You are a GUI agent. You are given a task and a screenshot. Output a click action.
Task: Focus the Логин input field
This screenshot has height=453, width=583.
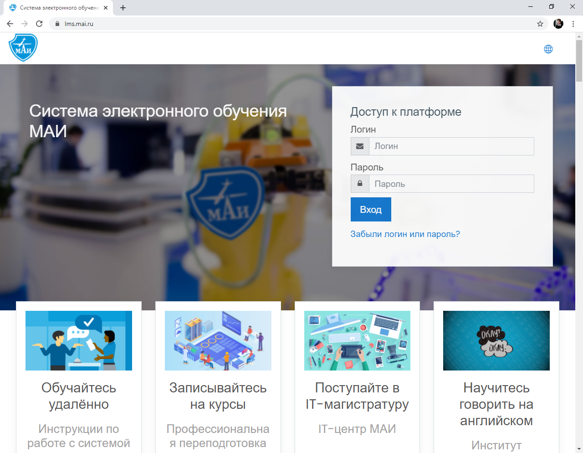(x=451, y=146)
